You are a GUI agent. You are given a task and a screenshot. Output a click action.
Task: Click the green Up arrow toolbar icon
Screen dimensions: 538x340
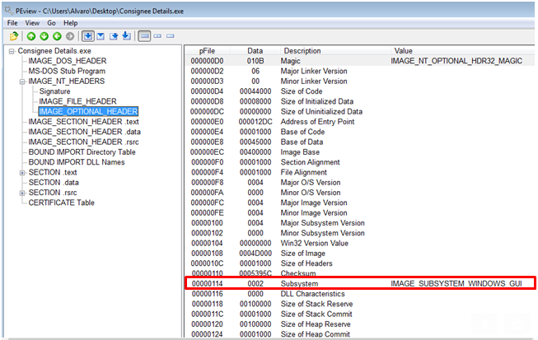tap(31, 36)
